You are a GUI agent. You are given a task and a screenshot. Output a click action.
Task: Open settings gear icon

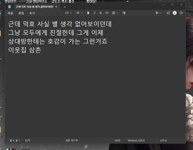(181, 13)
